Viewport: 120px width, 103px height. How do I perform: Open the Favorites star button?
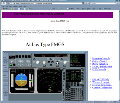coord(5,9)
